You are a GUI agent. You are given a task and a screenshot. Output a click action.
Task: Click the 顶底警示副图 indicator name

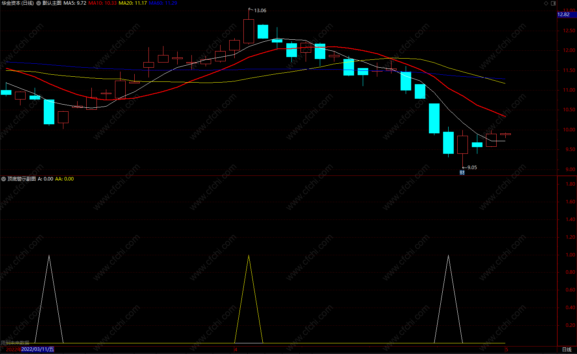tap(22, 179)
